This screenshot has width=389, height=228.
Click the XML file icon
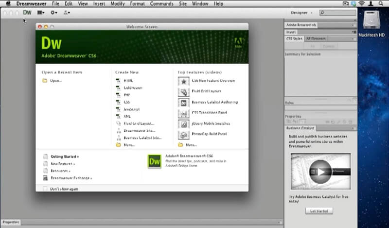click(x=118, y=116)
